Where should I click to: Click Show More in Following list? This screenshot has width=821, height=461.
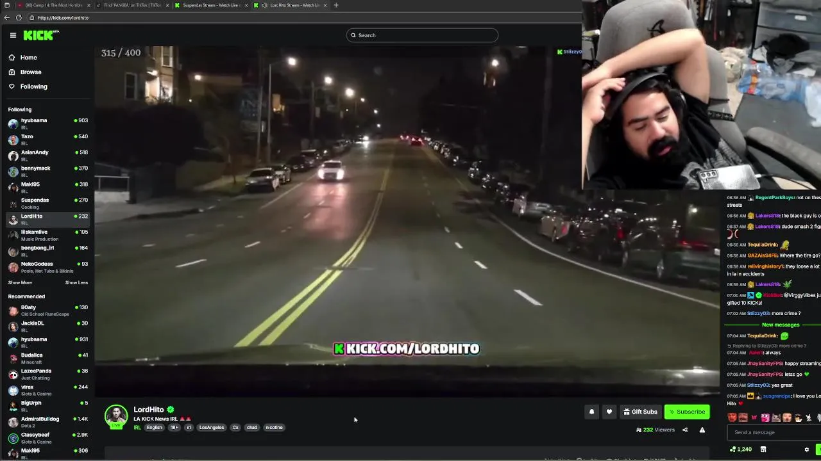(20, 282)
